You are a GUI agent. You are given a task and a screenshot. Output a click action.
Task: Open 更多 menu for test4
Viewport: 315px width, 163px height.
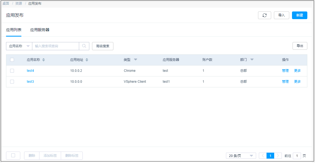[297, 71]
